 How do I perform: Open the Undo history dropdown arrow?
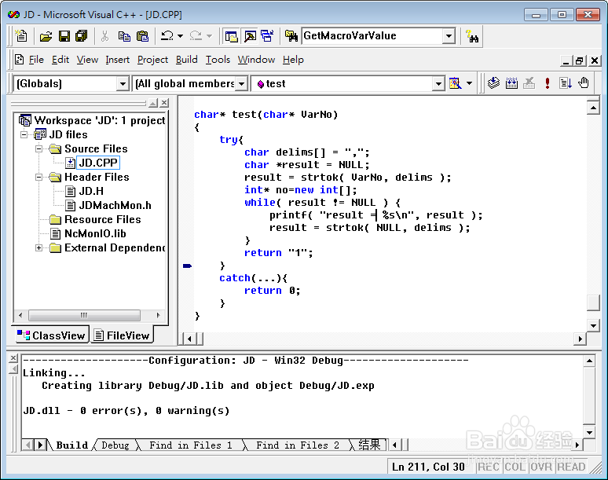click(181, 36)
